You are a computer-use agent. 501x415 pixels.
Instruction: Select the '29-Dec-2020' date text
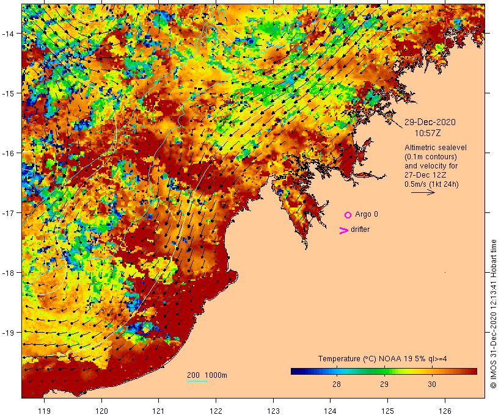pos(430,122)
